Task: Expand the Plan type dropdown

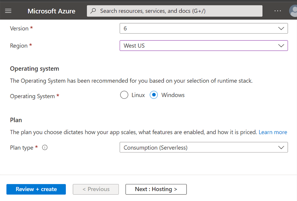Action: coord(204,147)
